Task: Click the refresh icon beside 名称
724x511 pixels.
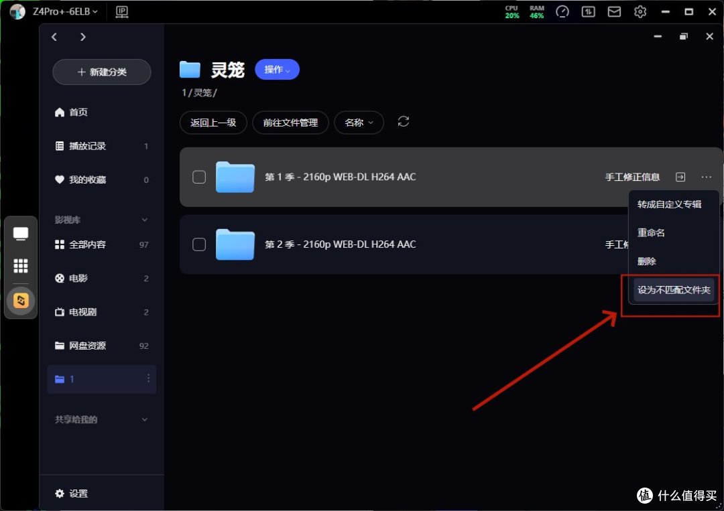Action: coord(404,122)
